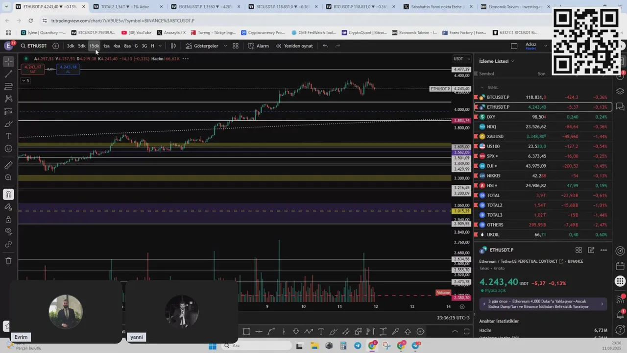Collapse the GENEL watchlist section
627x353 pixels.
coord(482,87)
